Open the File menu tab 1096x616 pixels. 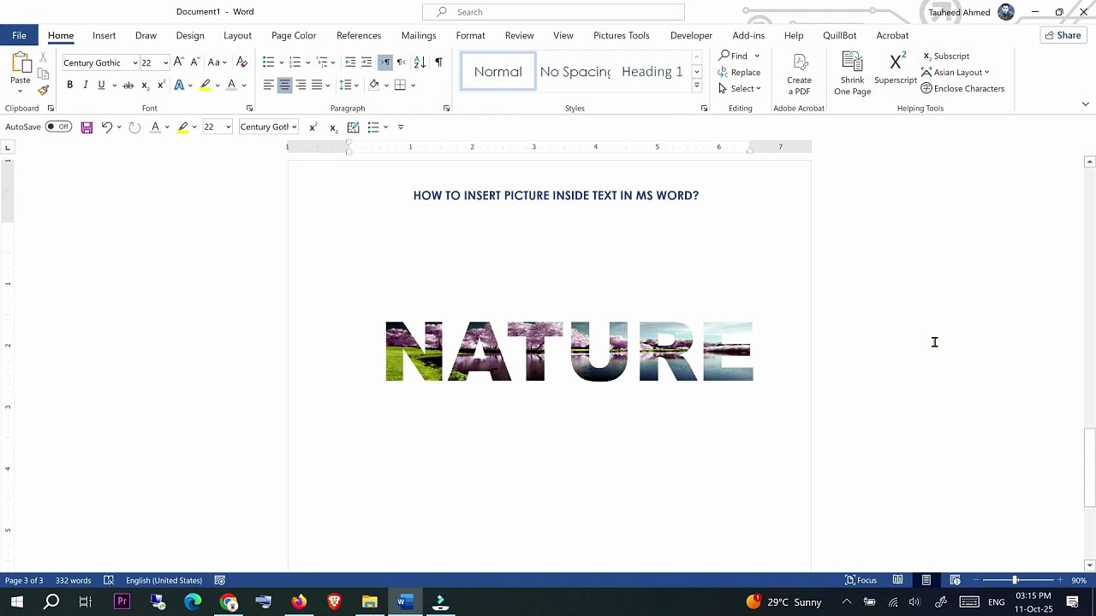click(19, 35)
